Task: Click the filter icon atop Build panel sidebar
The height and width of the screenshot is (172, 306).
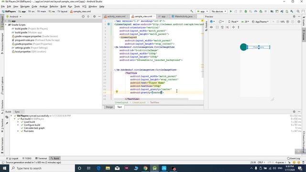Action: click(7, 117)
